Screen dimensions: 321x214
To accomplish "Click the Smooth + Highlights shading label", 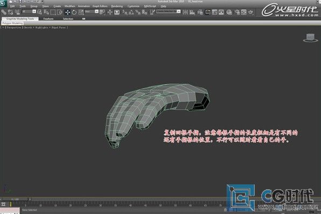I will [36, 27].
